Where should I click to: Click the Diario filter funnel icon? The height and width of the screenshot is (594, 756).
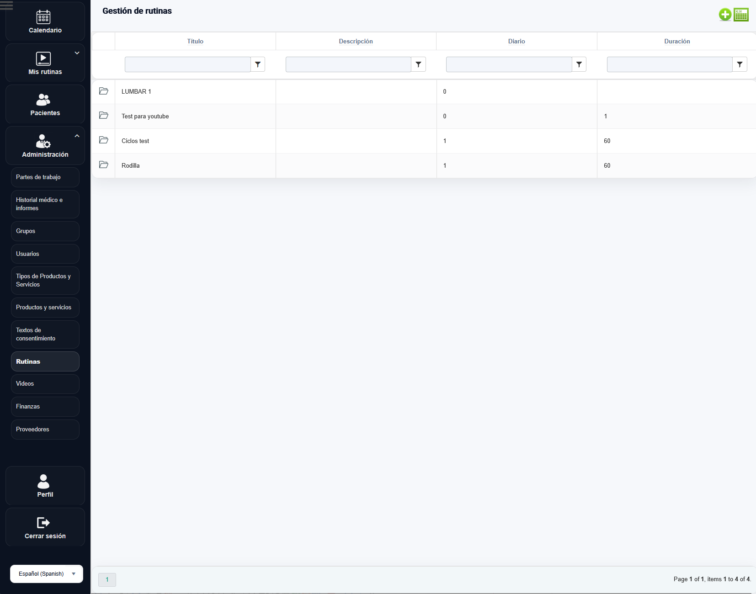(x=579, y=64)
